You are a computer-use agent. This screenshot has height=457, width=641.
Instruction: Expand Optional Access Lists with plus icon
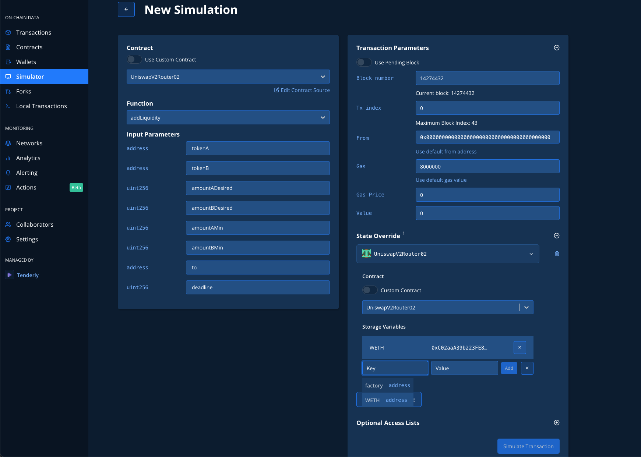click(x=557, y=422)
